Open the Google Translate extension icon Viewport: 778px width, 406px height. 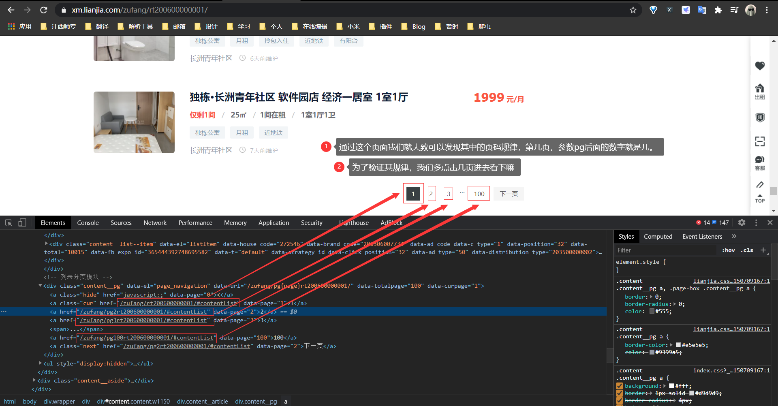tap(702, 10)
